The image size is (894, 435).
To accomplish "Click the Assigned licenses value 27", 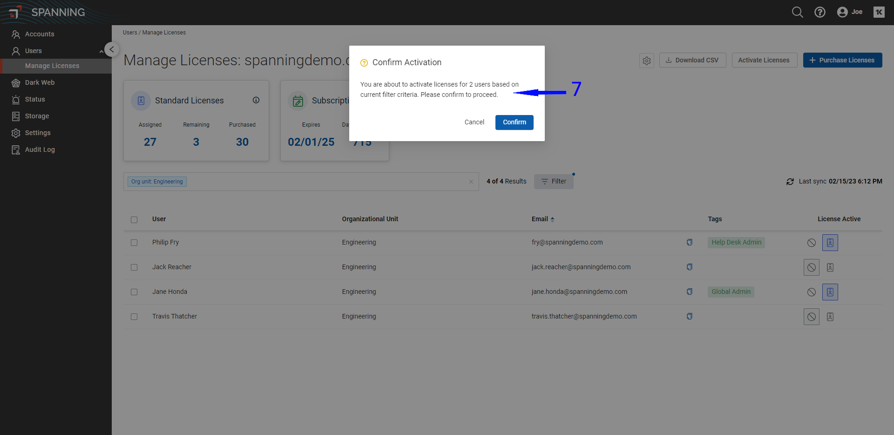I will point(150,142).
